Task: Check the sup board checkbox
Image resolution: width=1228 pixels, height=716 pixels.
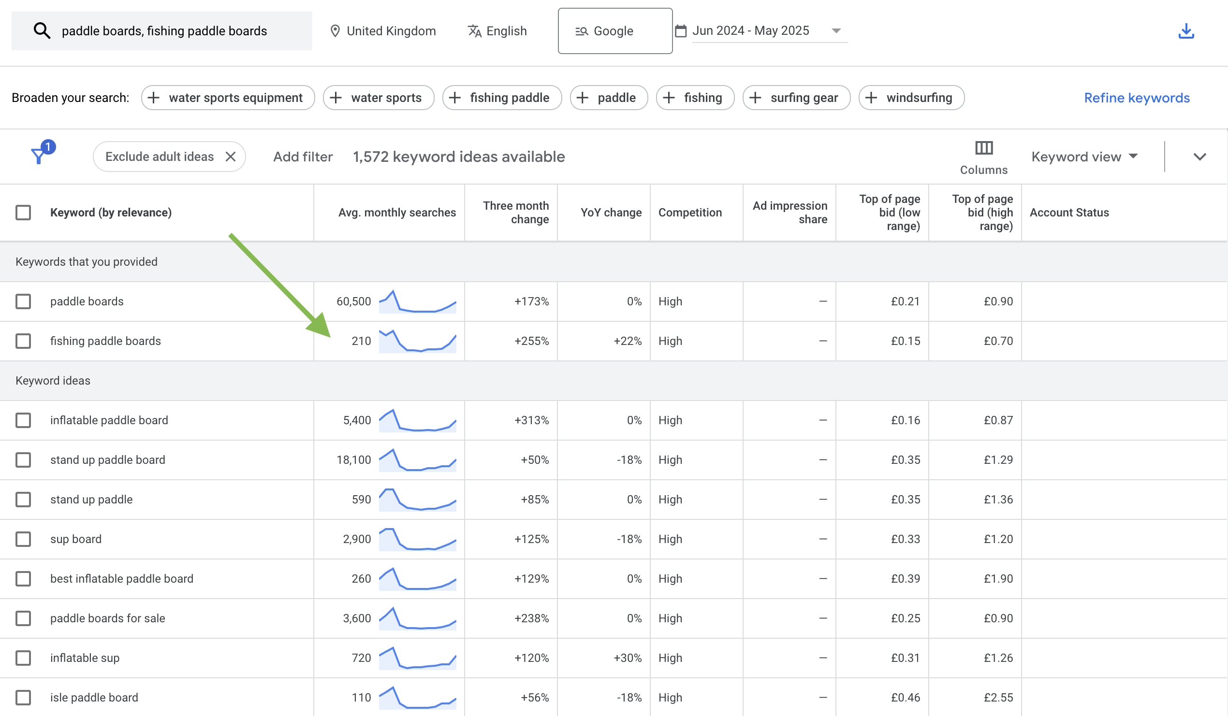Action: (23, 539)
